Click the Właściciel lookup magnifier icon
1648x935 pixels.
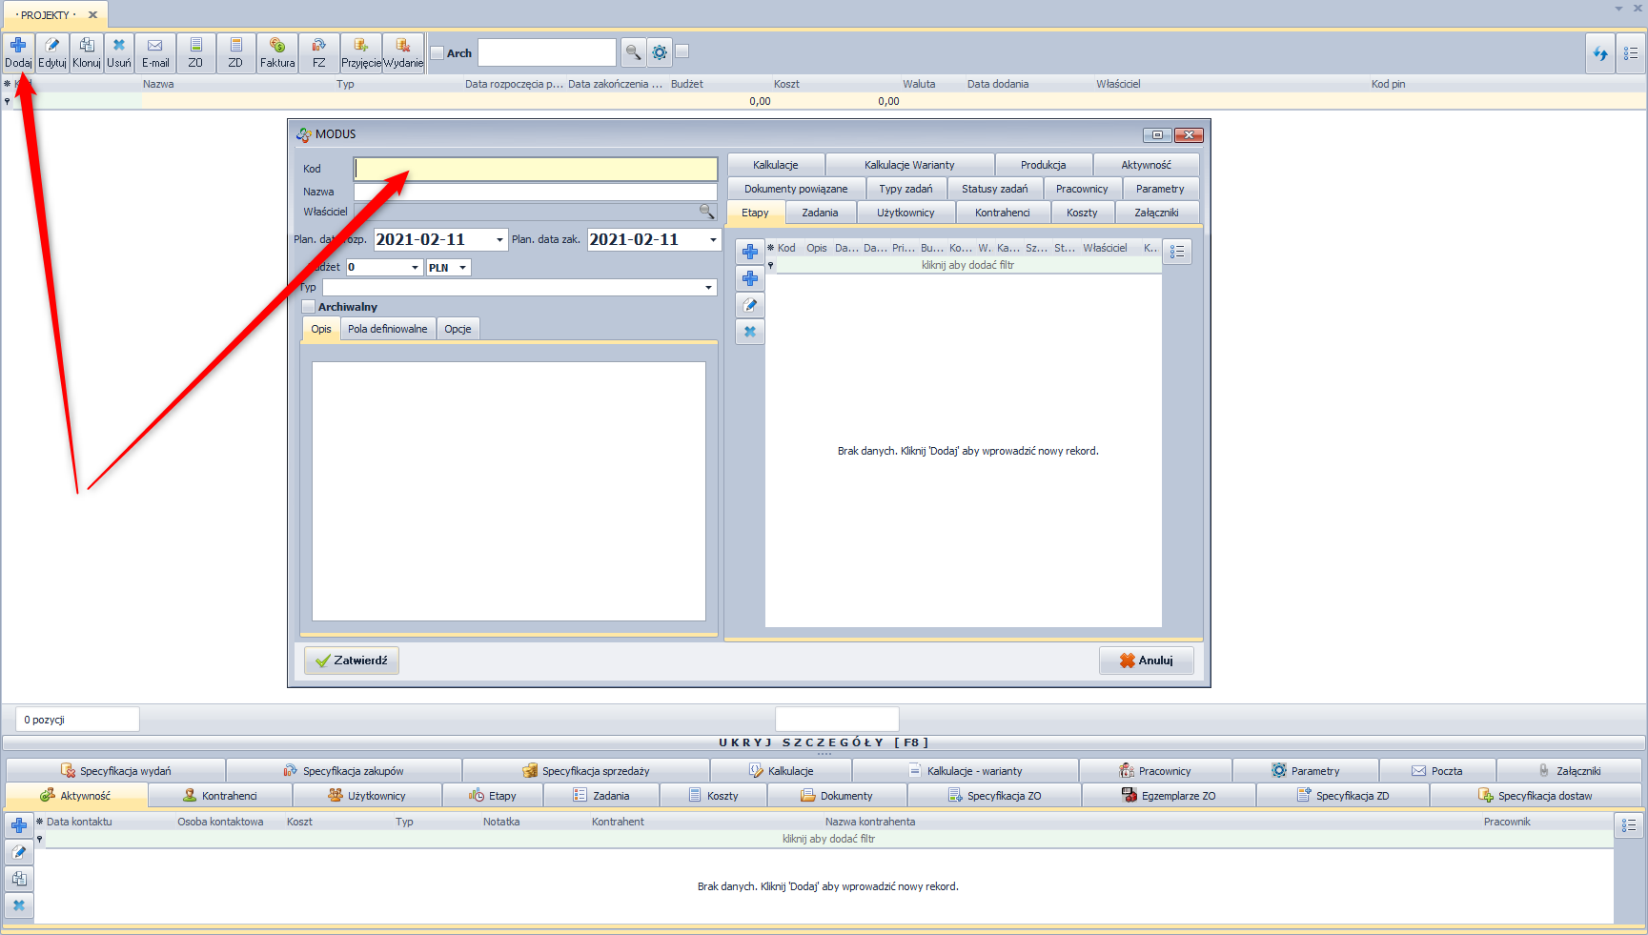pyautogui.click(x=706, y=212)
